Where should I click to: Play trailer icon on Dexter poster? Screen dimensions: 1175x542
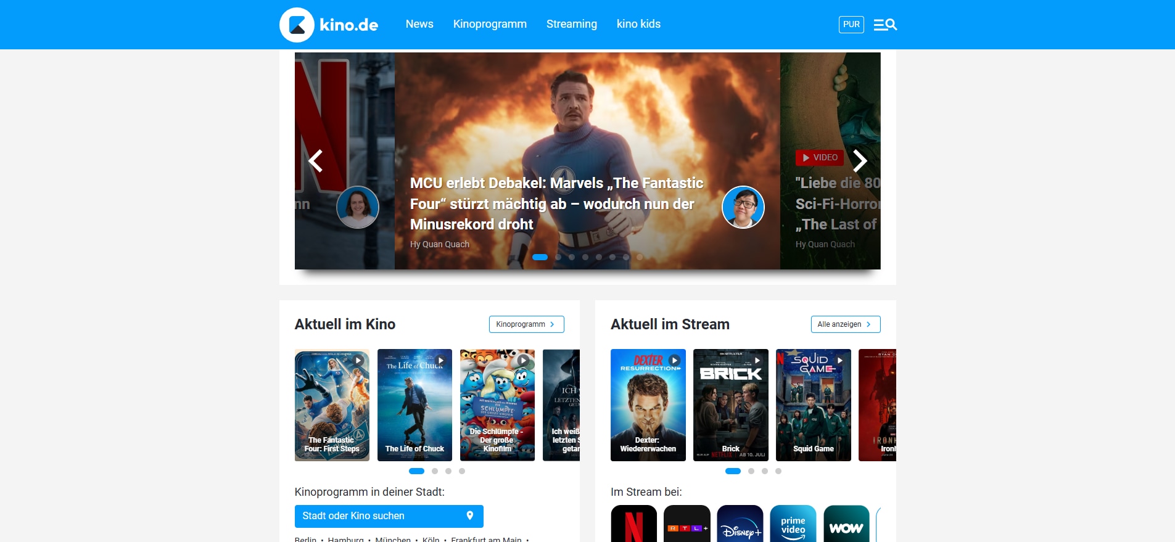click(675, 361)
